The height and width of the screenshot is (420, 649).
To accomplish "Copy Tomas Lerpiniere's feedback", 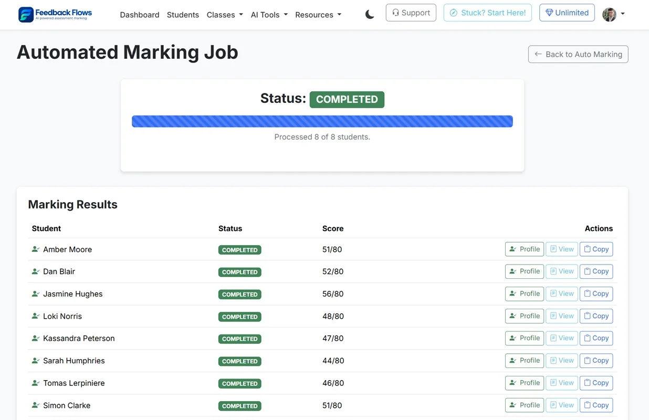I will 596,383.
